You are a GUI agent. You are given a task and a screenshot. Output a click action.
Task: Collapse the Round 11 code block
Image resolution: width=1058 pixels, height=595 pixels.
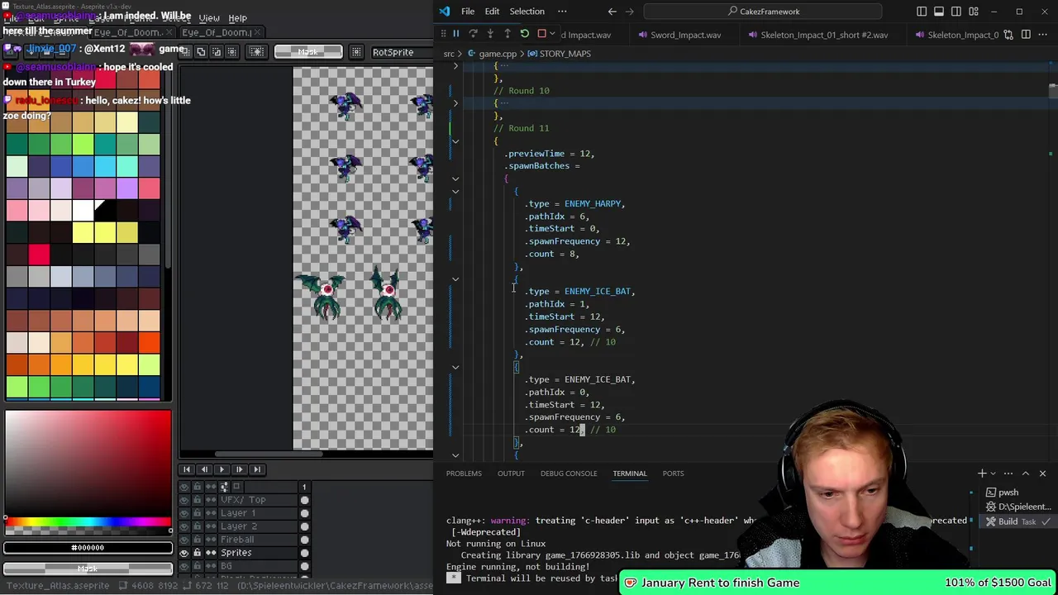point(455,141)
